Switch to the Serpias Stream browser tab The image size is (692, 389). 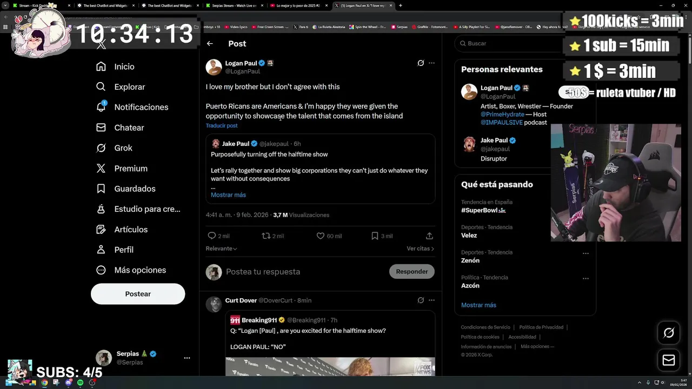pos(235,5)
